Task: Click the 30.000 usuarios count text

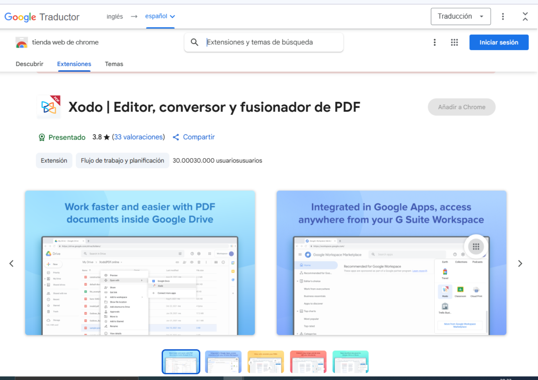Action: coord(217,160)
